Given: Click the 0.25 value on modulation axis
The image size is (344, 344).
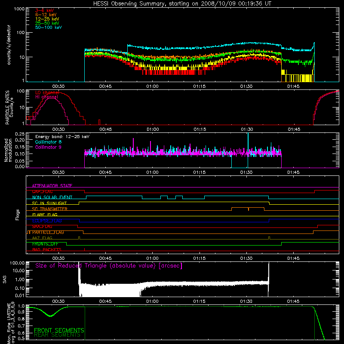Looking at the screenshot, I should [x=20, y=134].
